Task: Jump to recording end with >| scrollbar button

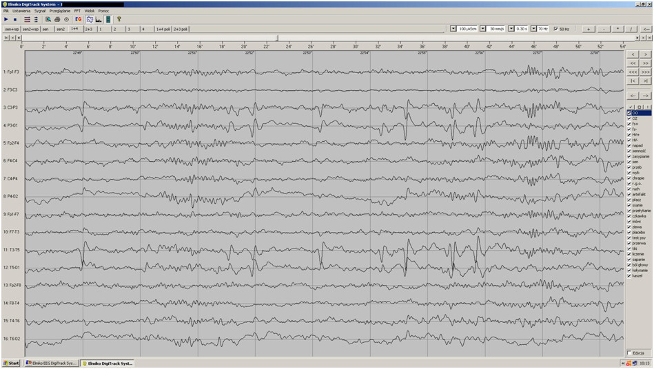Action: 649,37
